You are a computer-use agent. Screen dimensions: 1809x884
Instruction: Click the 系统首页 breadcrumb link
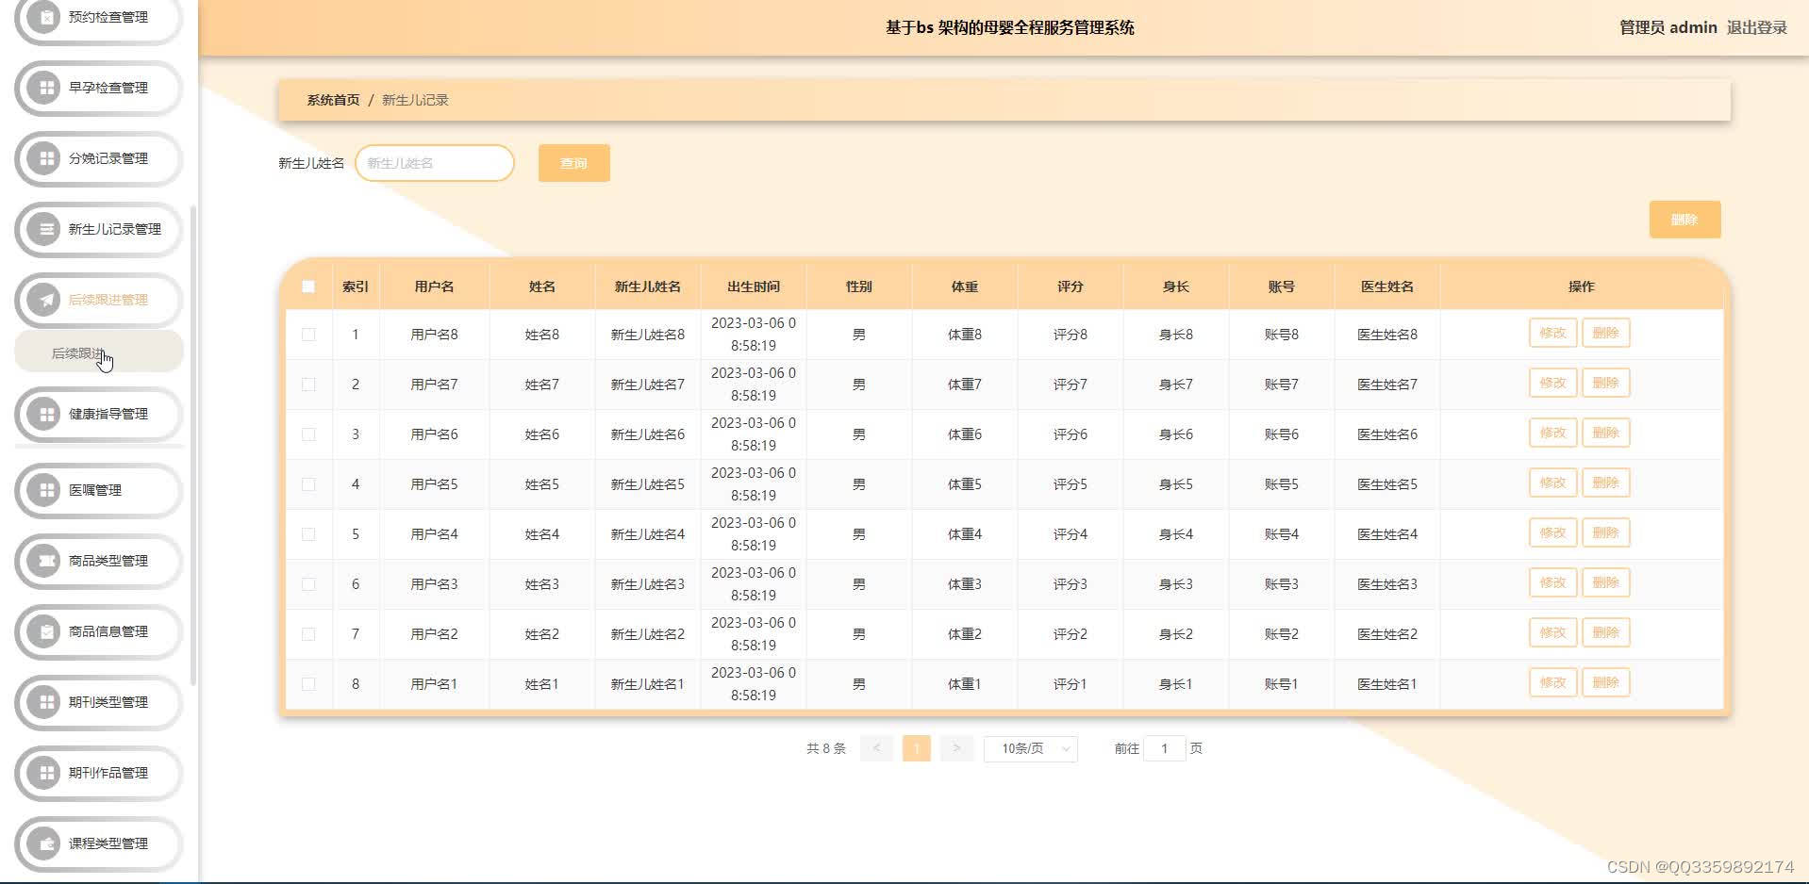[x=333, y=100]
